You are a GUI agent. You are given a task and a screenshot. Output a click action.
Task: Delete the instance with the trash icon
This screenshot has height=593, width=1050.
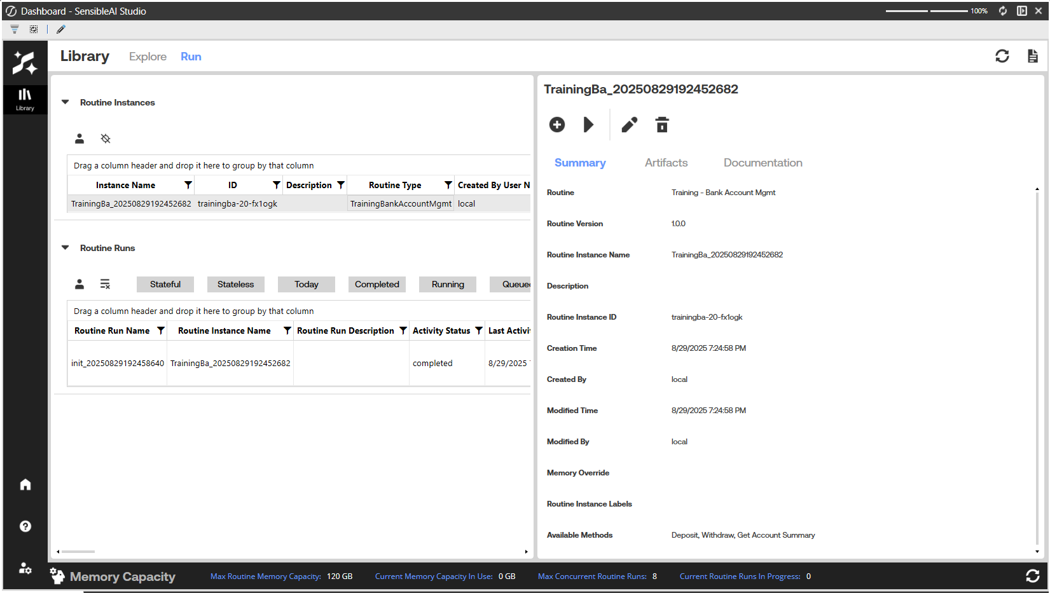[662, 125]
